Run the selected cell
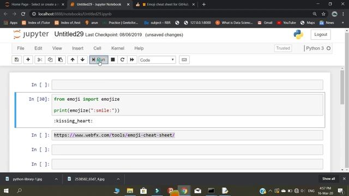 99,59
